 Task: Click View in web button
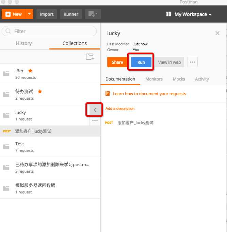pyautogui.click(x=169, y=62)
